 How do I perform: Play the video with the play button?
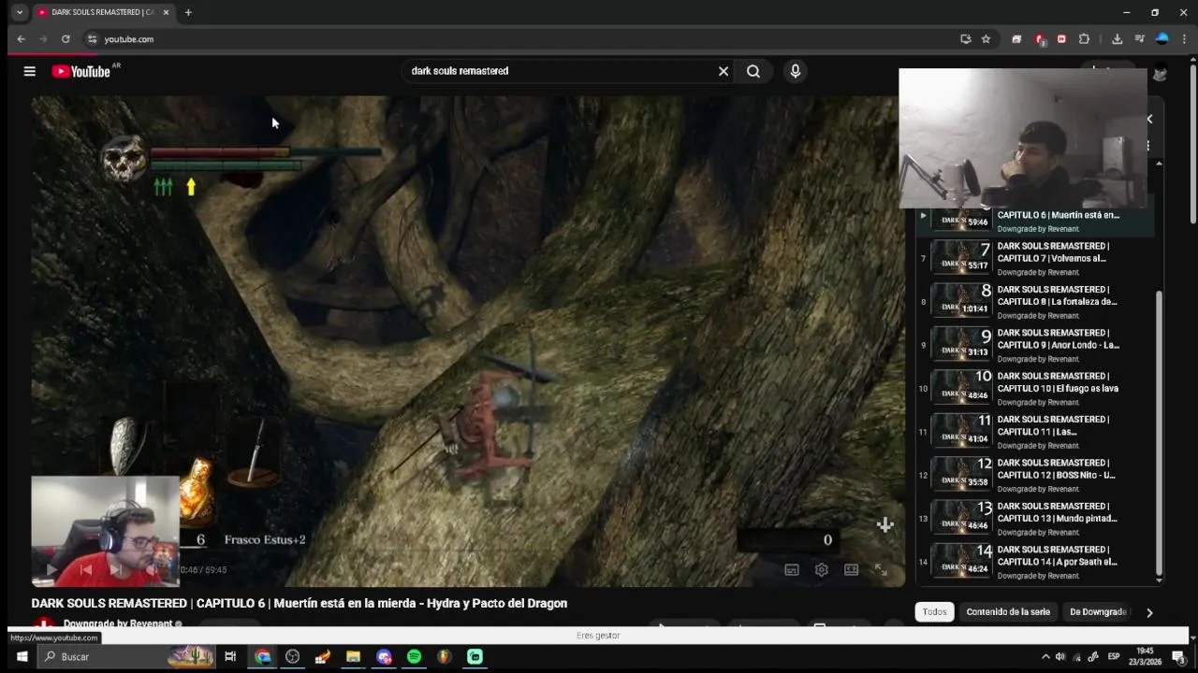coord(51,569)
